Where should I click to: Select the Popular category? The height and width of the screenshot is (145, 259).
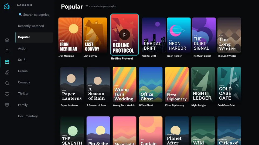click(34, 37)
